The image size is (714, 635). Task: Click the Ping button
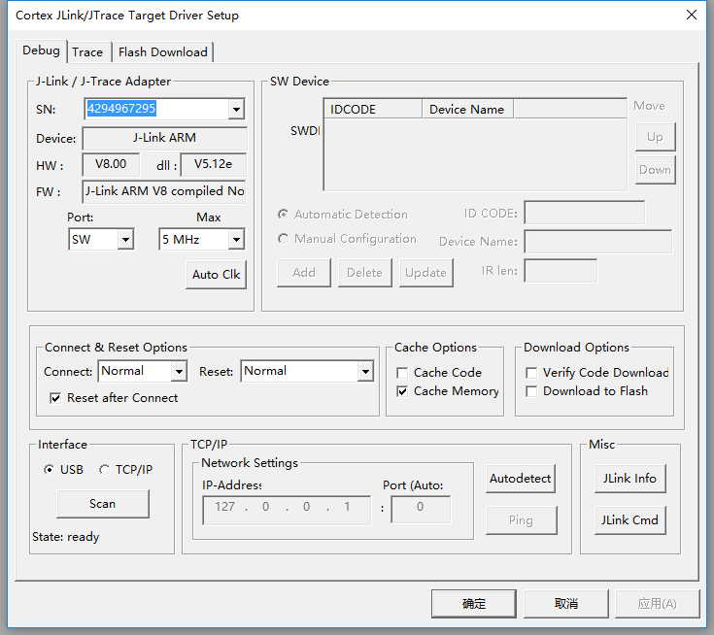521,519
